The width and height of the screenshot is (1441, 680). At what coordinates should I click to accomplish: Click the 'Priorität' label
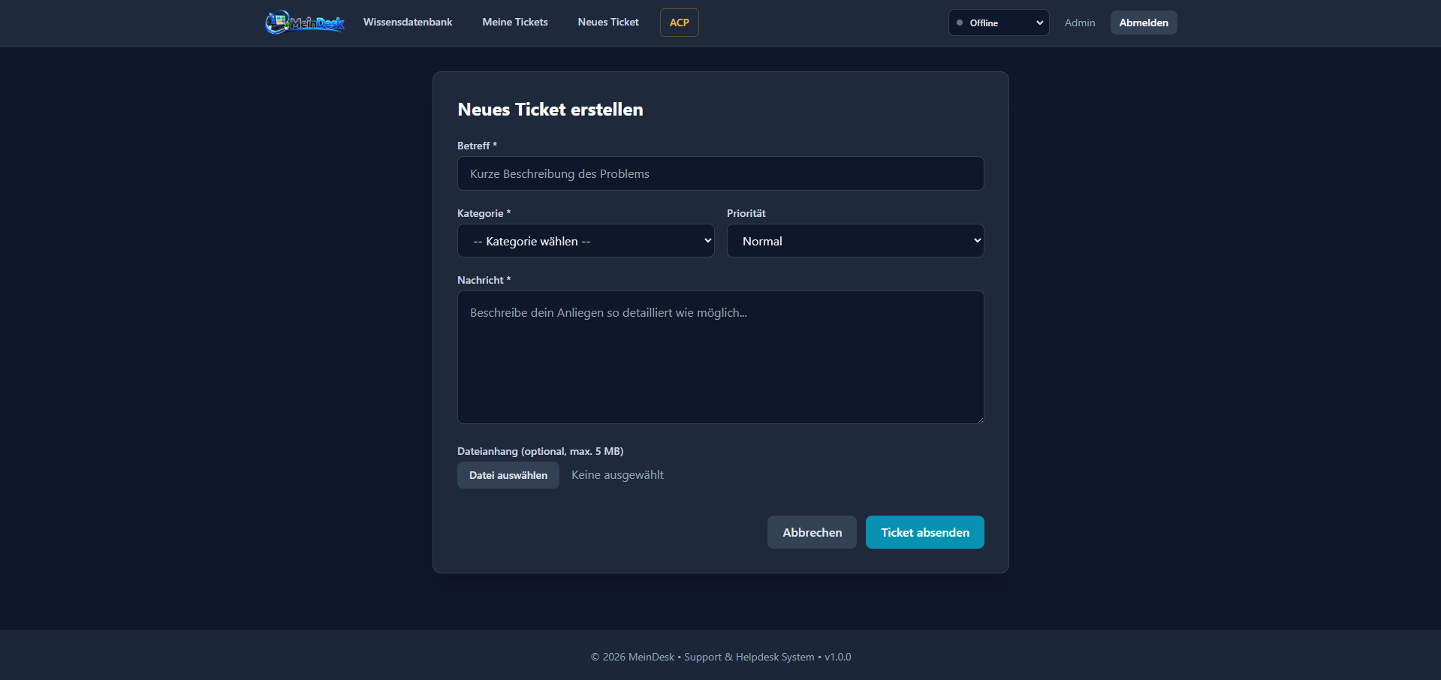746,213
